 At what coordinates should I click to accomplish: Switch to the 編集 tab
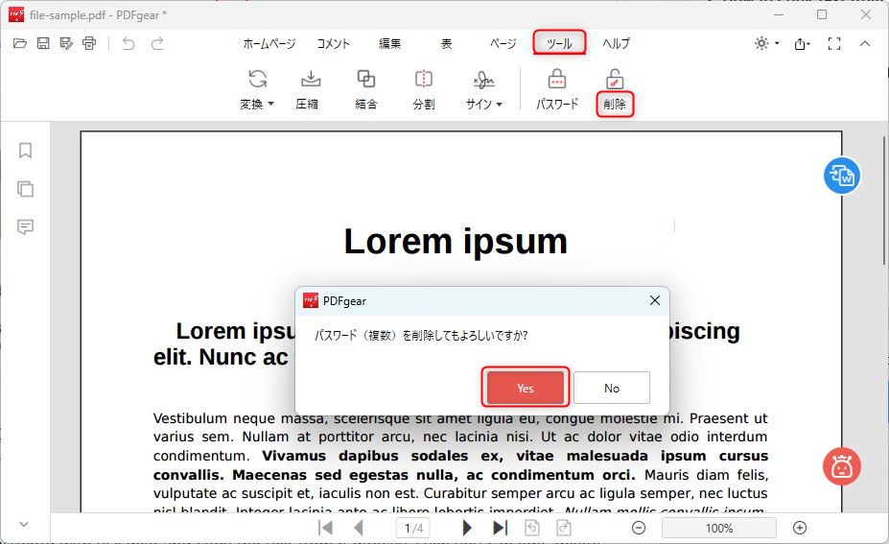tap(390, 44)
